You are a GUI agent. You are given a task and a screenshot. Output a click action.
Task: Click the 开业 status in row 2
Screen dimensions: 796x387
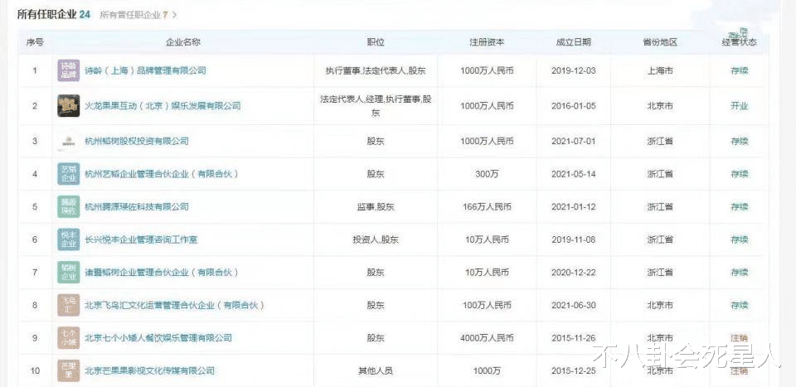[x=739, y=106]
